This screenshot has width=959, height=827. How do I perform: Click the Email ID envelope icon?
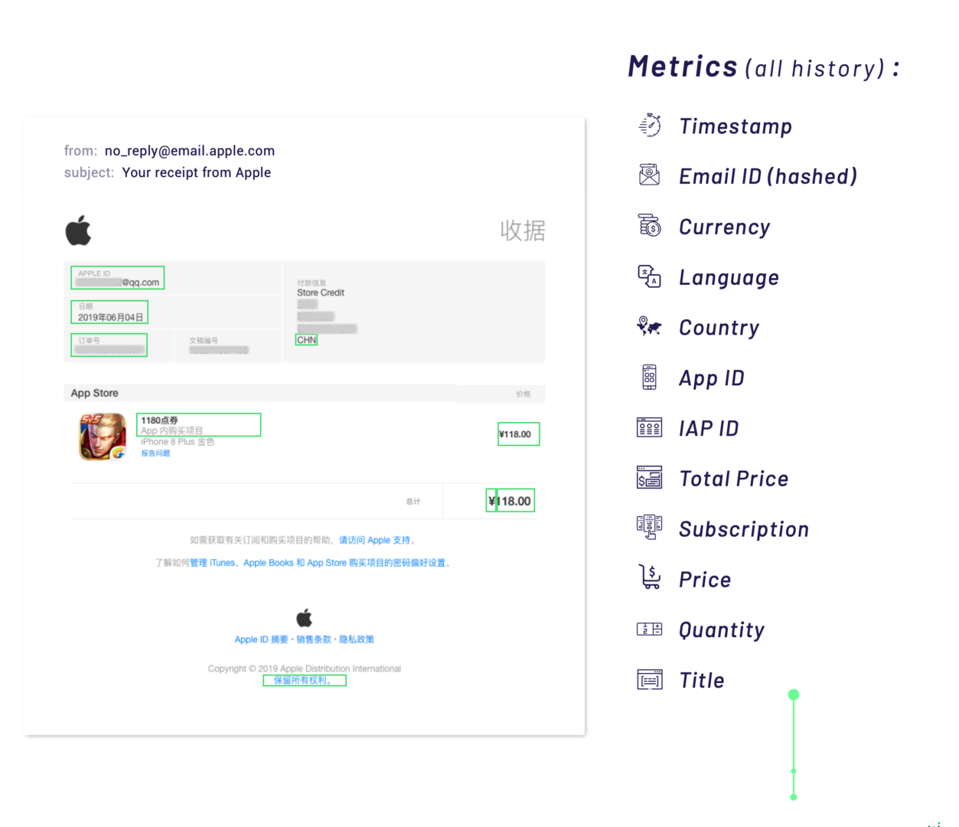[x=650, y=175]
